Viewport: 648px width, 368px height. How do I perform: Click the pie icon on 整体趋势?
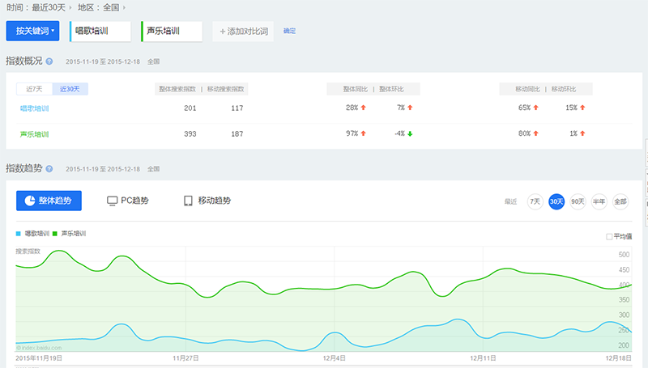tap(30, 201)
